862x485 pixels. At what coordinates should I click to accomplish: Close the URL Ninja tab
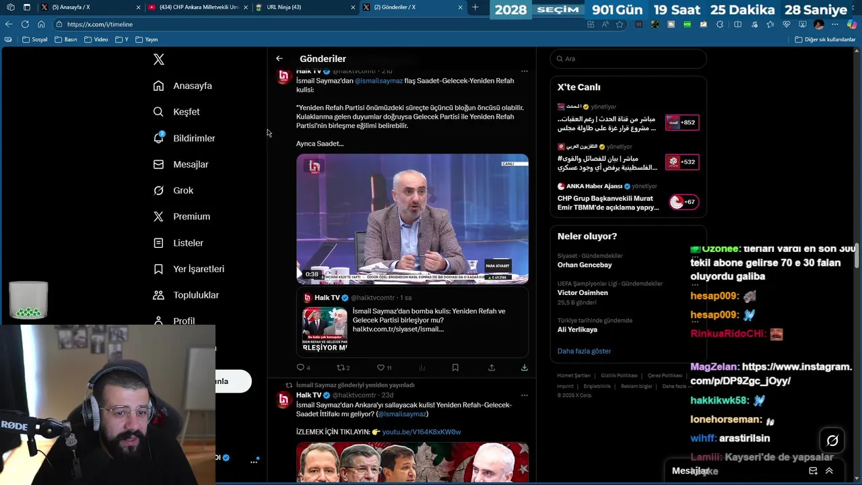point(353,7)
